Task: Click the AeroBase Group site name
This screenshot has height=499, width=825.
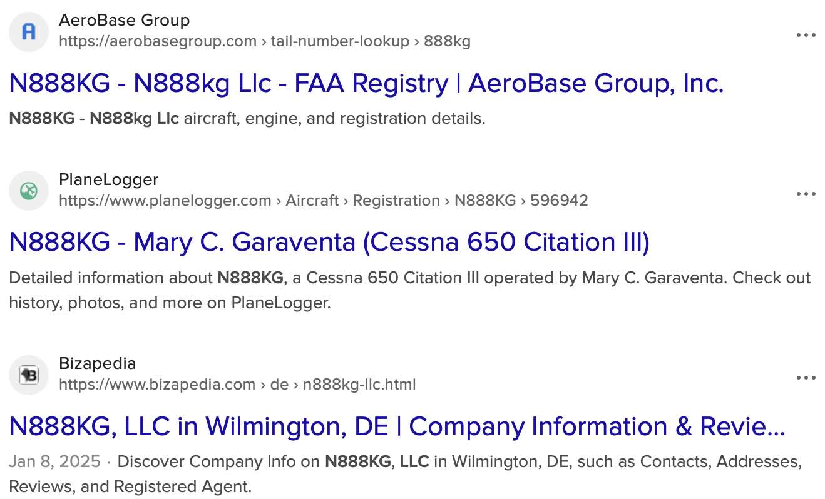Action: tap(124, 21)
